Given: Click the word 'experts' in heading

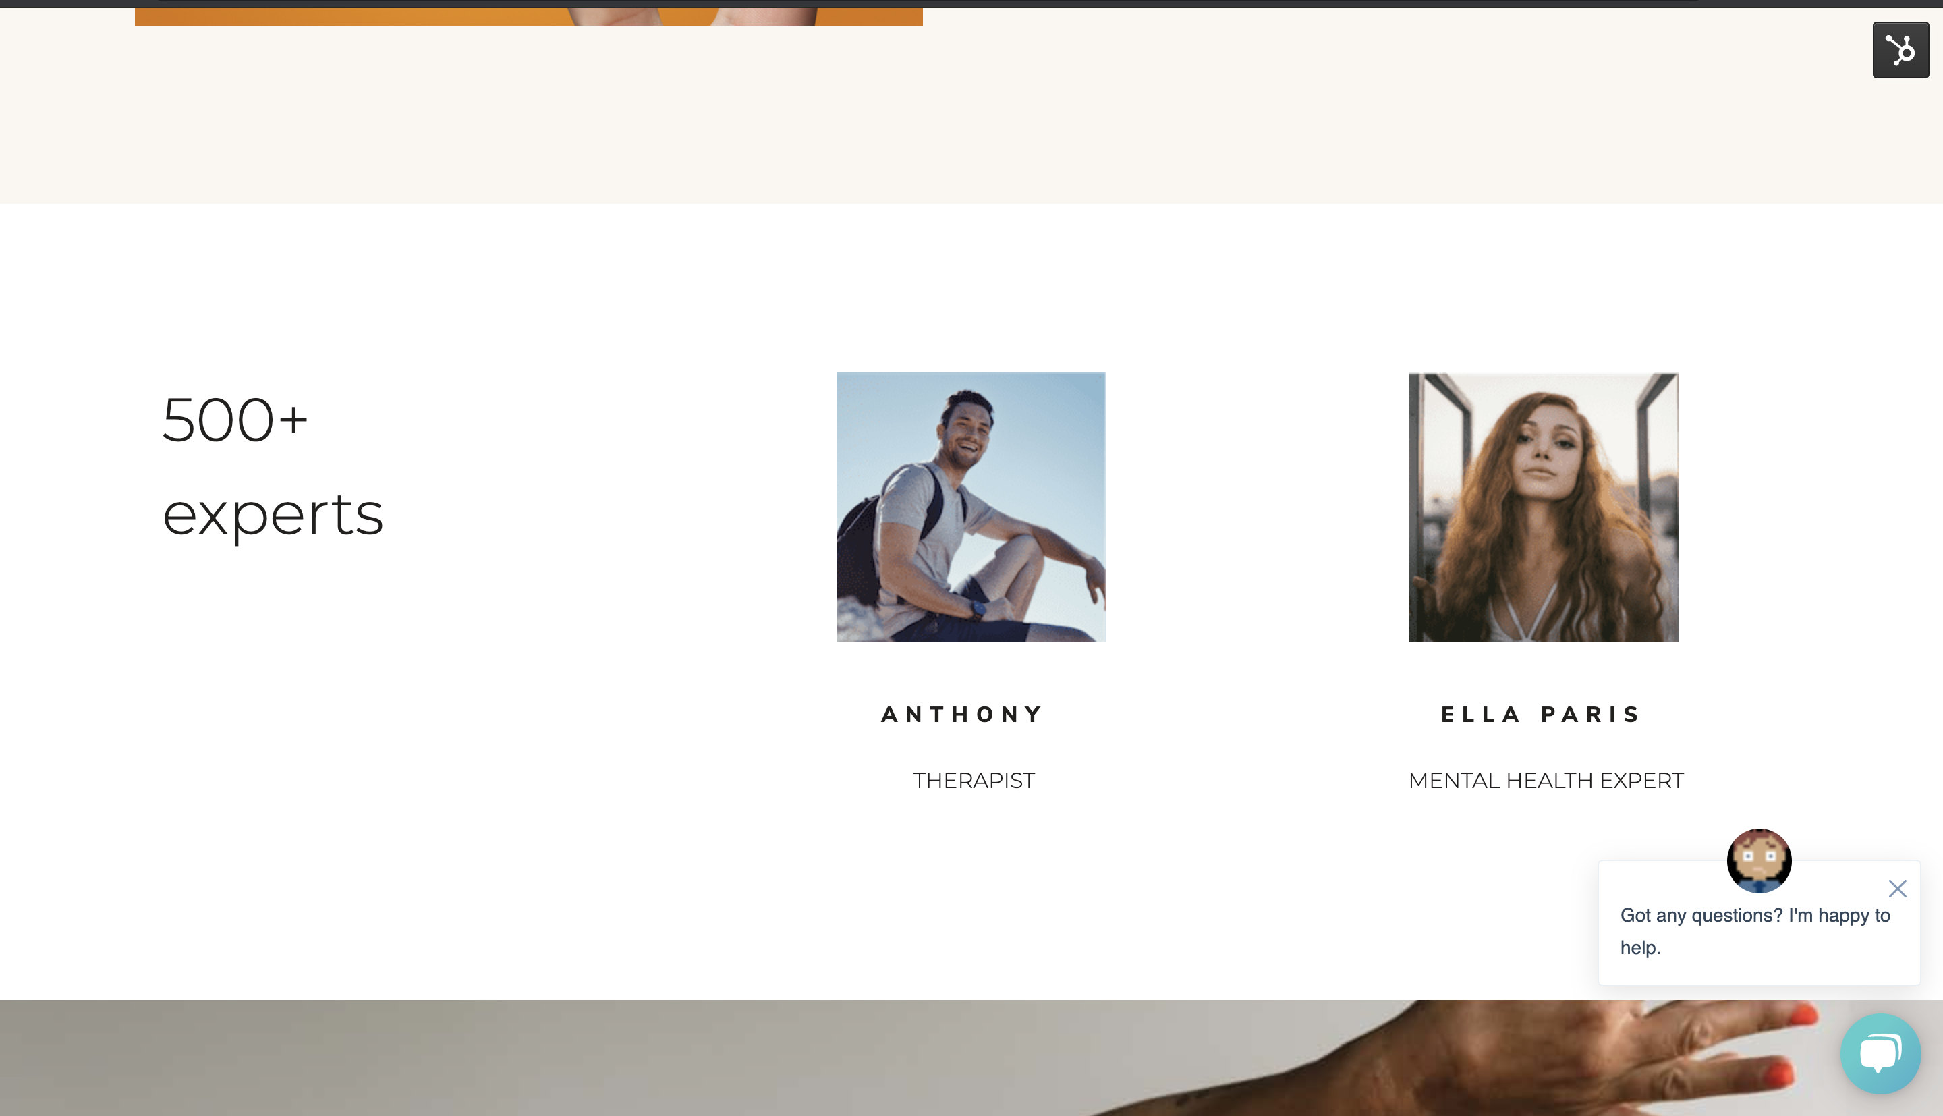Looking at the screenshot, I should pos(273,515).
